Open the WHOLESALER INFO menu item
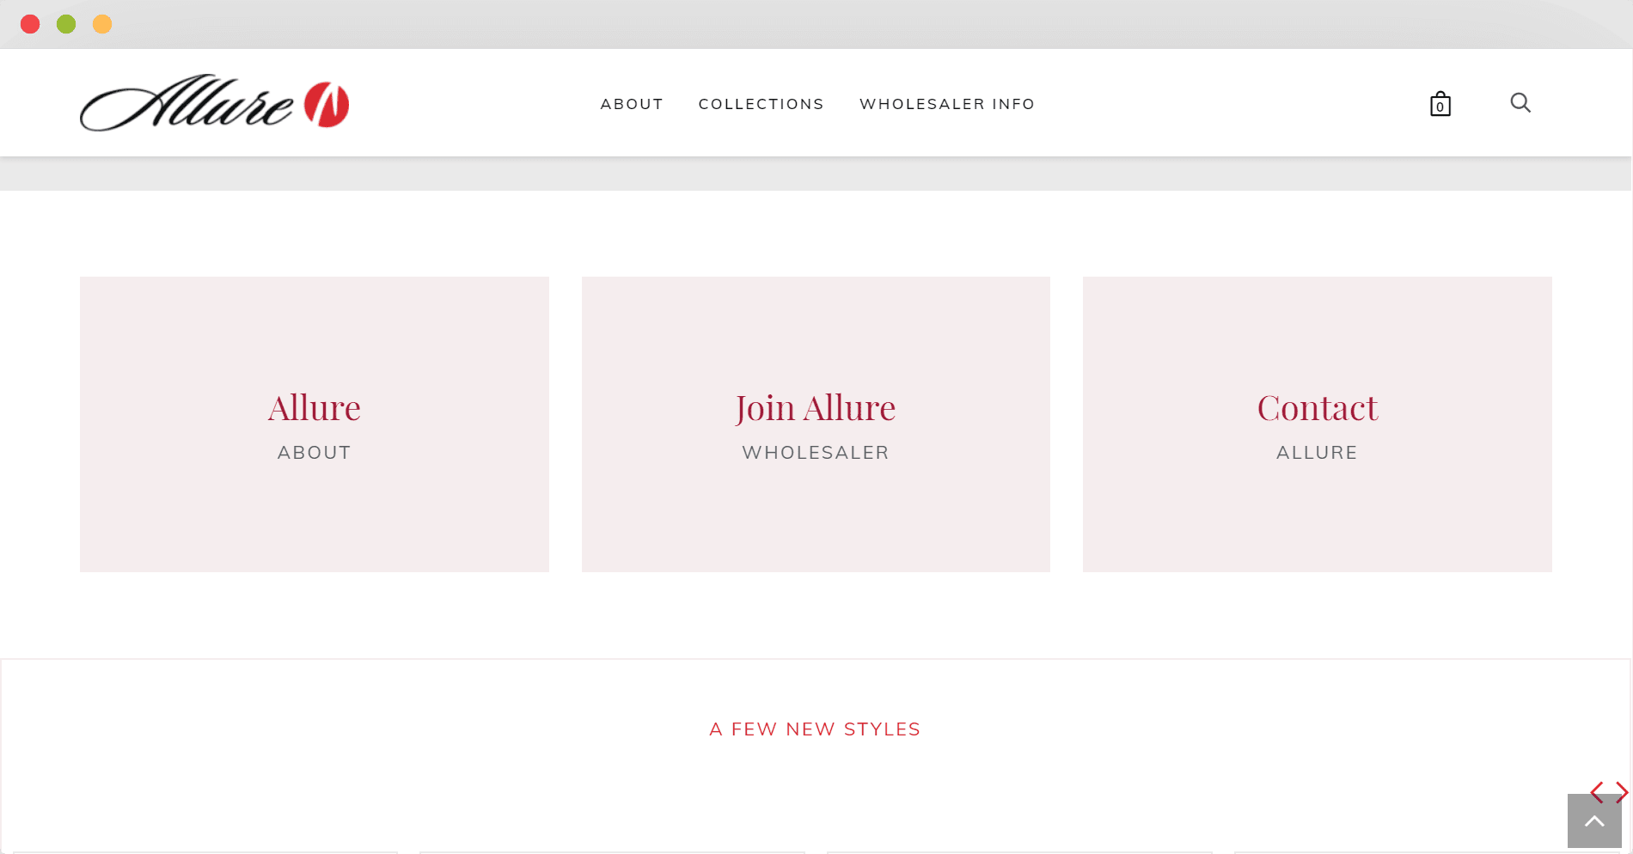1633x854 pixels. click(x=947, y=104)
